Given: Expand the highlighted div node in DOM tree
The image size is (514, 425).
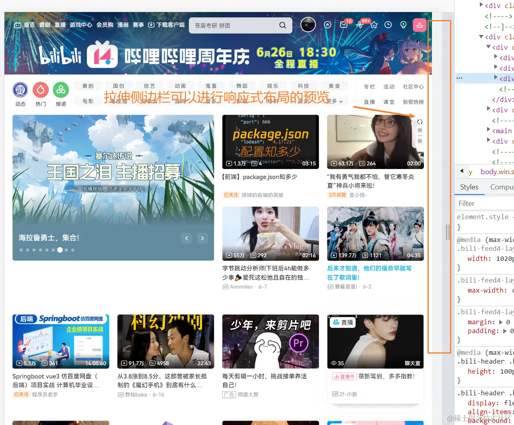Looking at the screenshot, I should coord(496,77).
